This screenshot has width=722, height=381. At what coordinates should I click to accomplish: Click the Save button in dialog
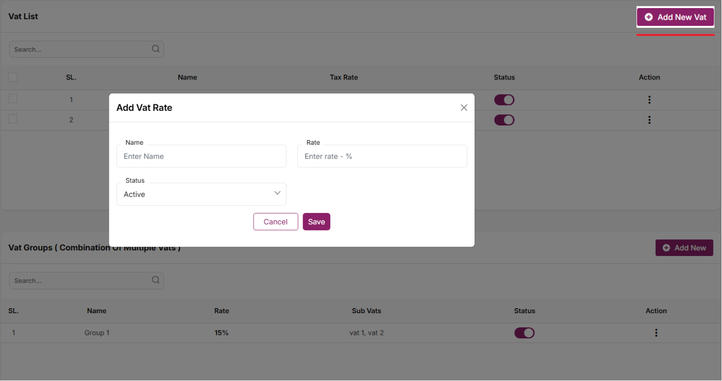[x=316, y=222]
